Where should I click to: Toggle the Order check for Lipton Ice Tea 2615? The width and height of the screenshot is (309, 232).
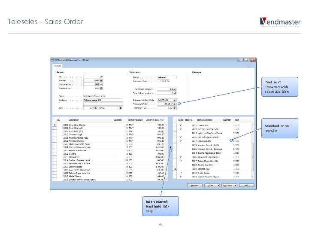coord(181,133)
